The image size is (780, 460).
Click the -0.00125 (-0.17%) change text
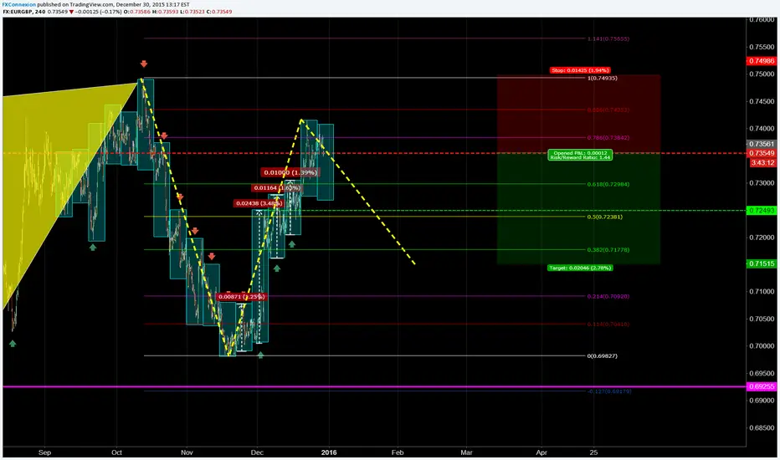point(99,12)
